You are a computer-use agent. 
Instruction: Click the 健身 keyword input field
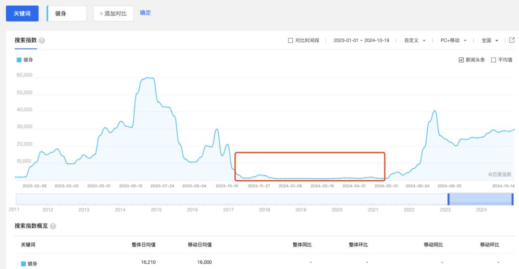tap(67, 13)
